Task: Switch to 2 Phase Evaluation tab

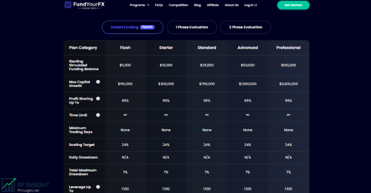Action: point(245,27)
